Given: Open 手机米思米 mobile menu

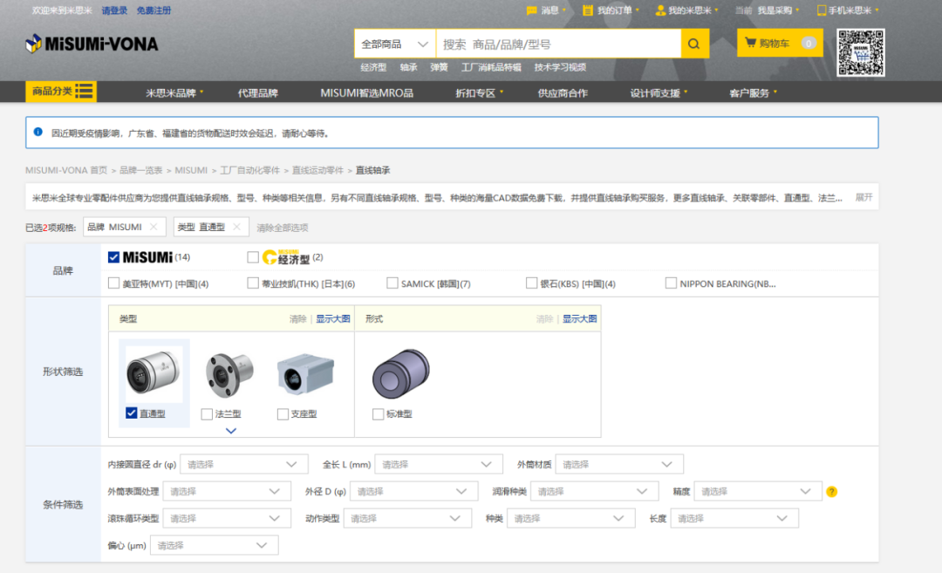Looking at the screenshot, I should 848,10.
